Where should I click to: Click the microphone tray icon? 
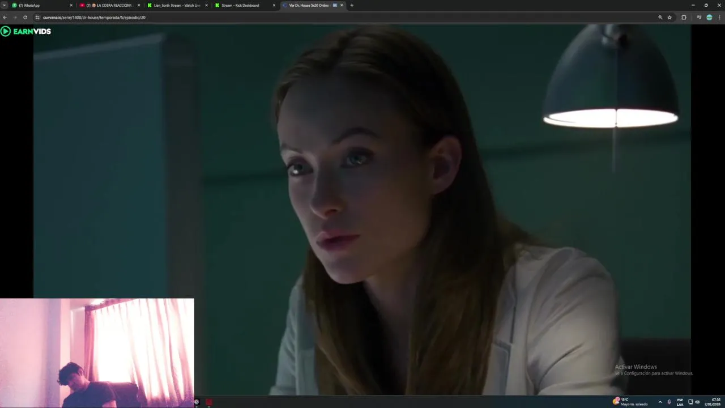(669, 402)
